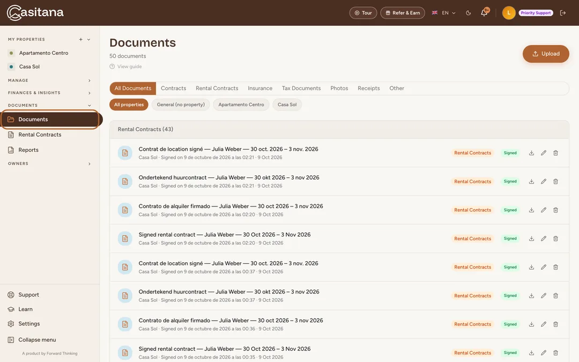
Task: Download Ondertekend huurcontract signed at 00:37
Action: click(x=531, y=295)
